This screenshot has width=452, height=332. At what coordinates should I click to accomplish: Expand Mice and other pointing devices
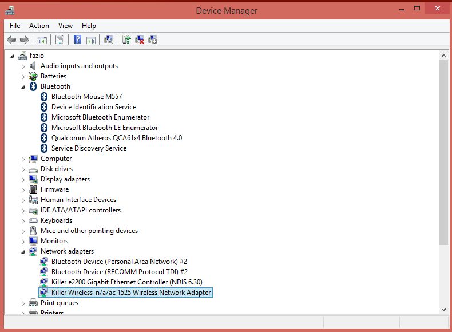(23, 231)
